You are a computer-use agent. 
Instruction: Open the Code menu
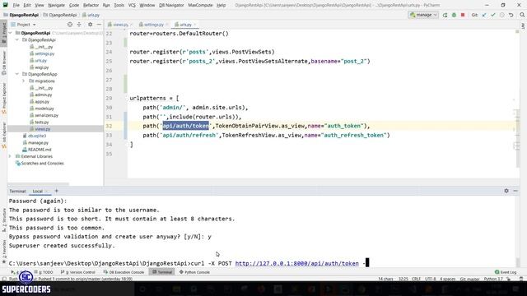coord(74,6)
